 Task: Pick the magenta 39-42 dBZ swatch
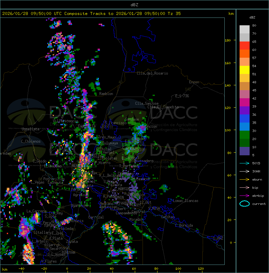pyautogui.click(x=244, y=102)
